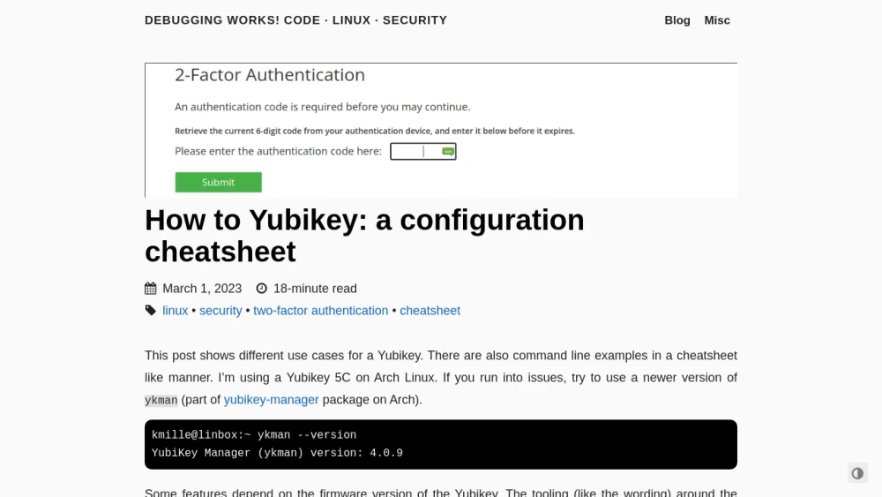
Task: Click the 2-Factor Authentication header image
Action: [x=441, y=130]
